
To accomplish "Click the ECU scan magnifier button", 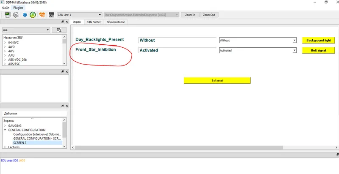I will click(x=59, y=30).
